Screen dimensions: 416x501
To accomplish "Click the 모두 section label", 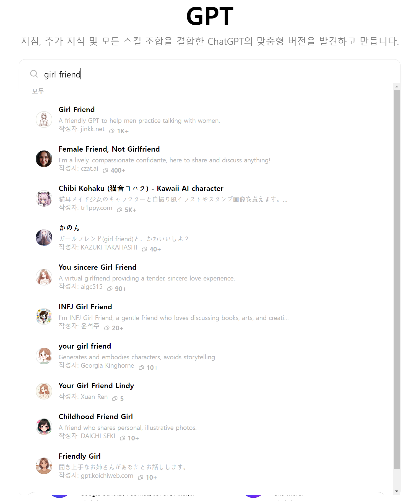I will (x=38, y=91).
